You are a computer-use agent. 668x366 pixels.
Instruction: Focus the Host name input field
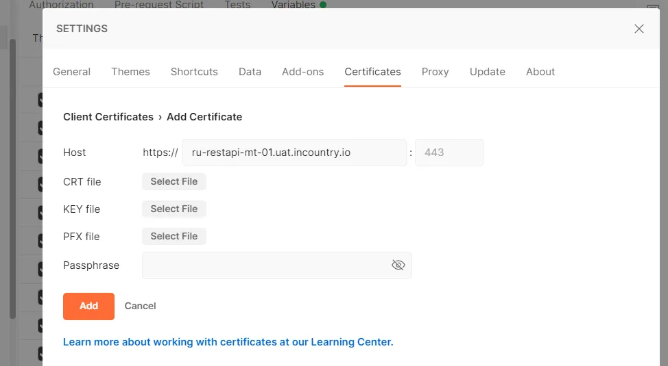coord(294,153)
